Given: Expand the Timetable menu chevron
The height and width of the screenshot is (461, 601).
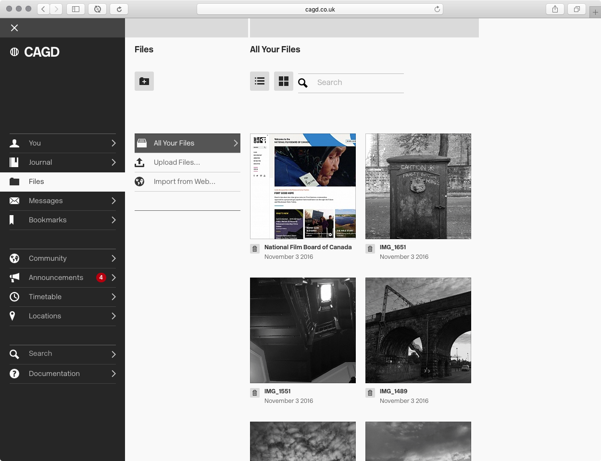Looking at the screenshot, I should tap(113, 297).
